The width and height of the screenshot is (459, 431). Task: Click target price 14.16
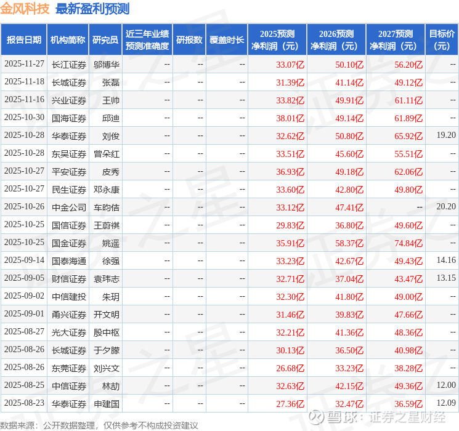click(446, 260)
